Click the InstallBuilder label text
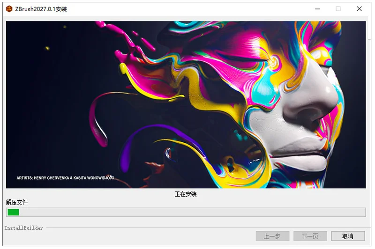This screenshot has width=375, height=249. click(23, 228)
